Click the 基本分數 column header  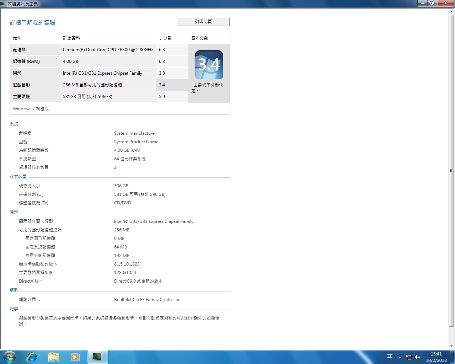coord(200,38)
